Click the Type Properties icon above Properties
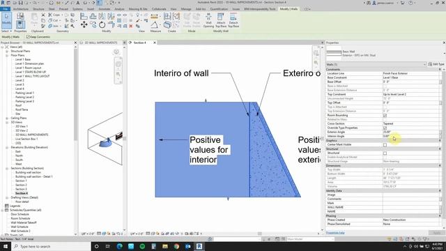Viewport: 446px width, 251px height. tap(20, 16)
